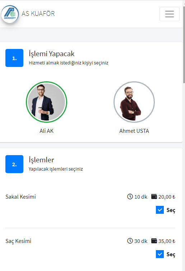Click the Sakal Kesimi service name
Viewport: 185px width, 271px height.
point(20,197)
